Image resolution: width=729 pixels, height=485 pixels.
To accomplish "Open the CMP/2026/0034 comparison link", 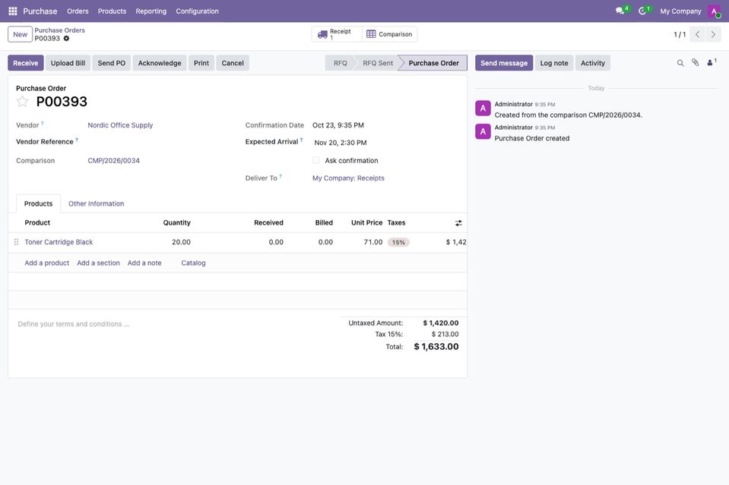I will tap(114, 161).
